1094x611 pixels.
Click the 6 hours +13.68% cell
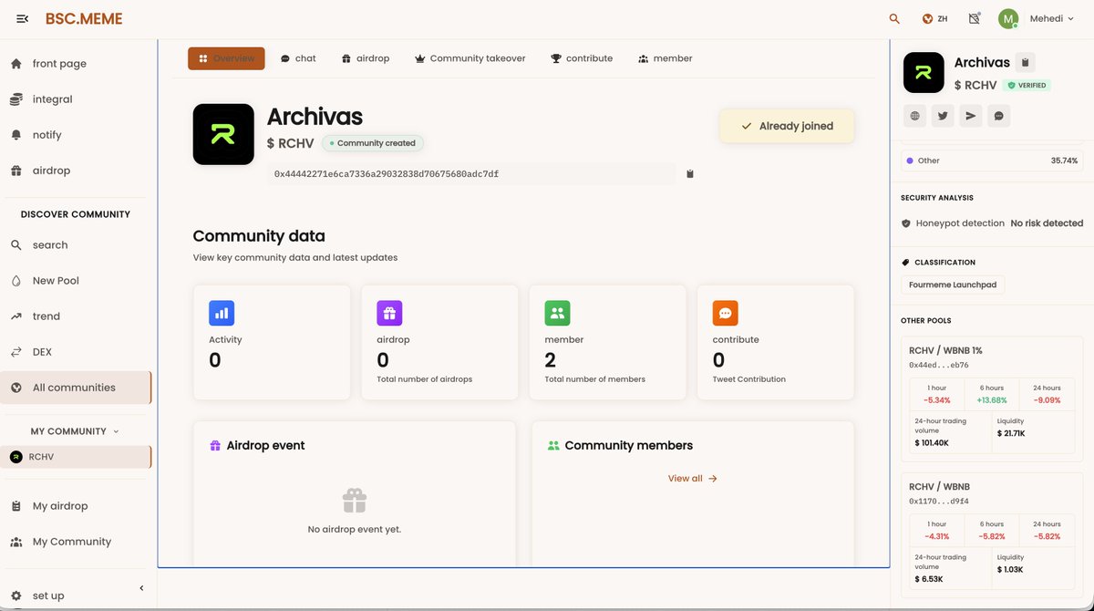click(x=992, y=394)
